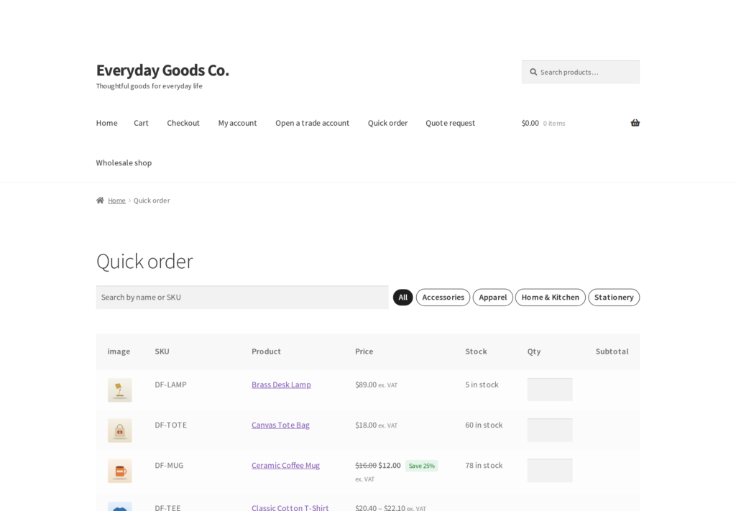Image resolution: width=736 pixels, height=511 pixels.
Task: Click the '60 in stock' cell
Action: tap(484, 425)
